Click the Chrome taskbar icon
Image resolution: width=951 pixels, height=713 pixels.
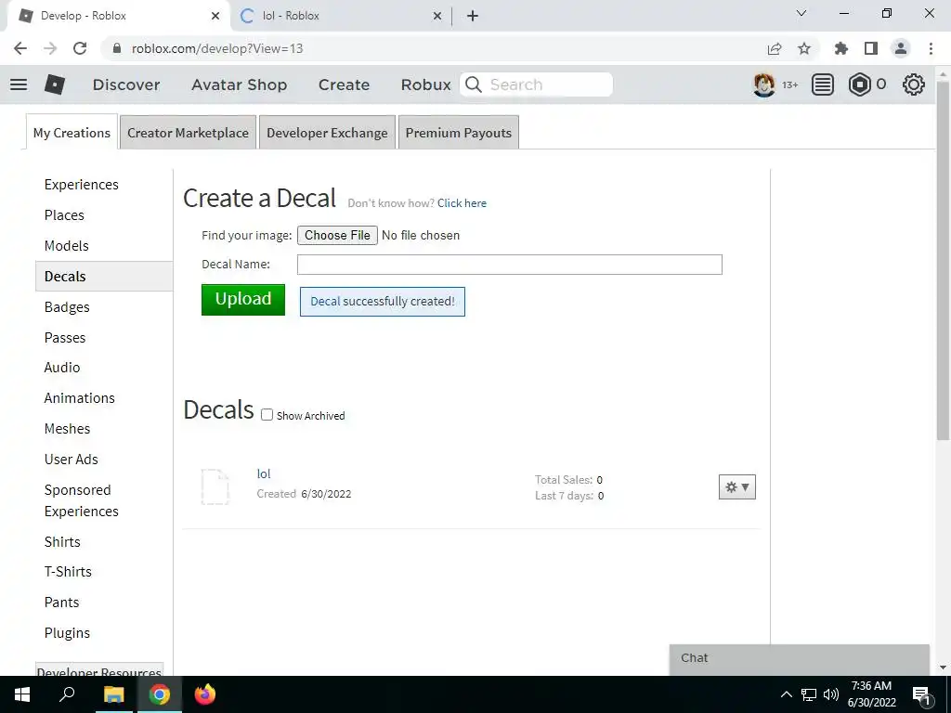coord(160,694)
